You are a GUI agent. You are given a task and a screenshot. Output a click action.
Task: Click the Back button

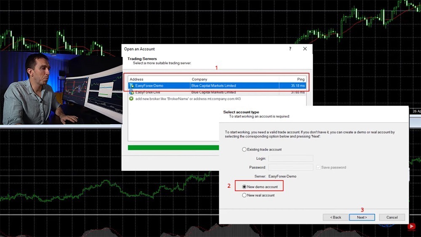pyautogui.click(x=336, y=217)
